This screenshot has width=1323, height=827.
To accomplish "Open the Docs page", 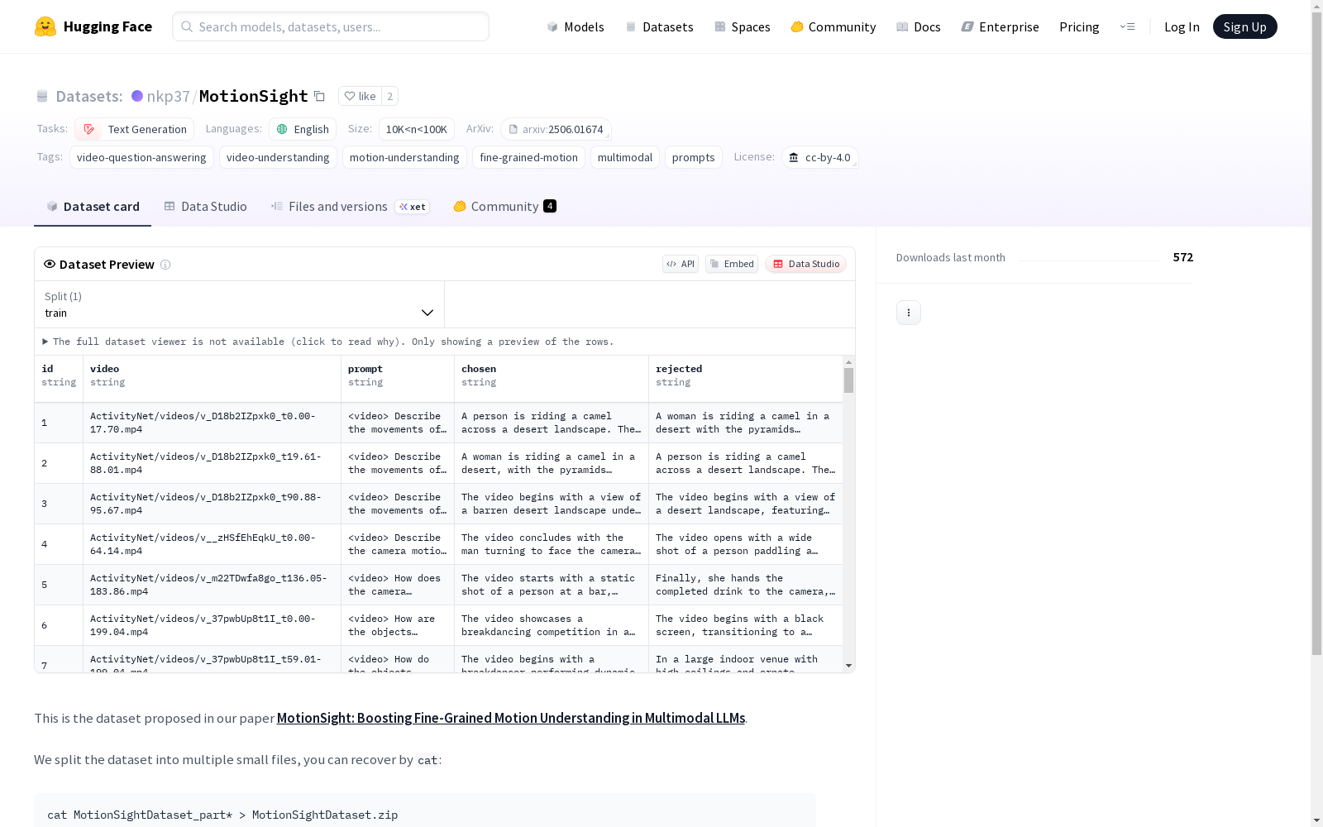I will coord(919,26).
